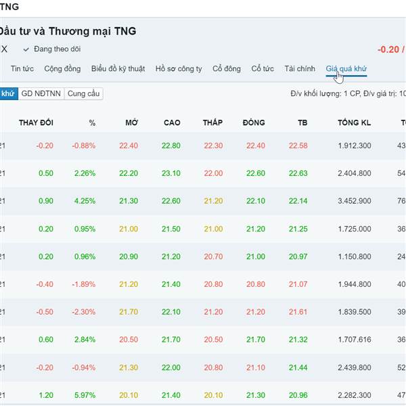The height and width of the screenshot is (406, 406).
Task: Click average price 22.58 cell
Action: (x=298, y=145)
